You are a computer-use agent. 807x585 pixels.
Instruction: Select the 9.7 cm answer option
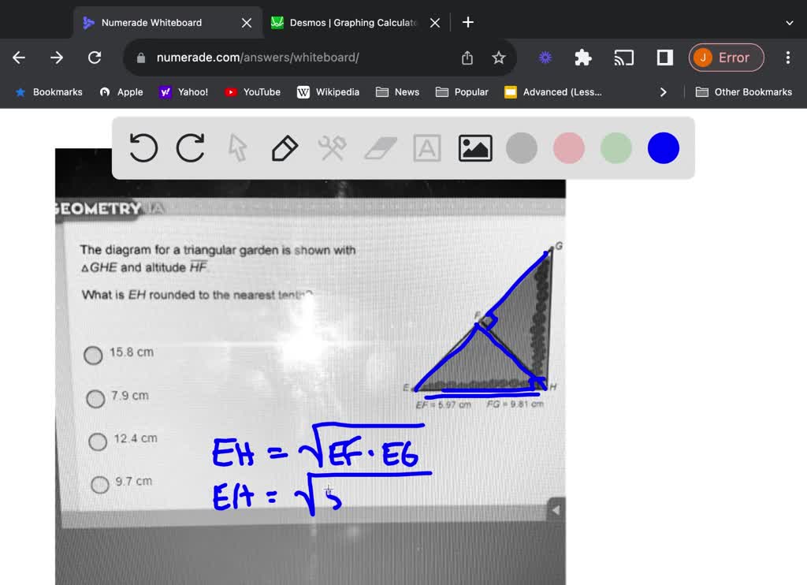[x=99, y=484]
